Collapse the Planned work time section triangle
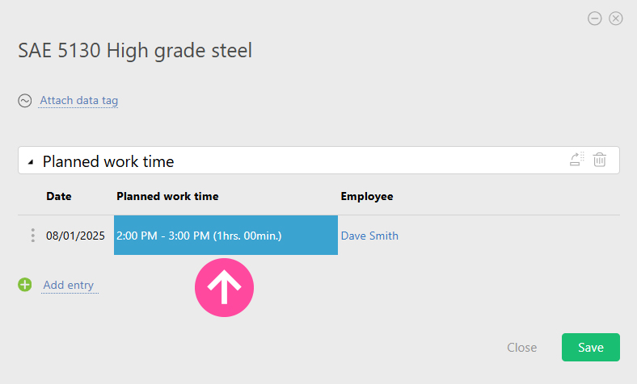Image resolution: width=637 pixels, height=384 pixels. tap(31, 162)
